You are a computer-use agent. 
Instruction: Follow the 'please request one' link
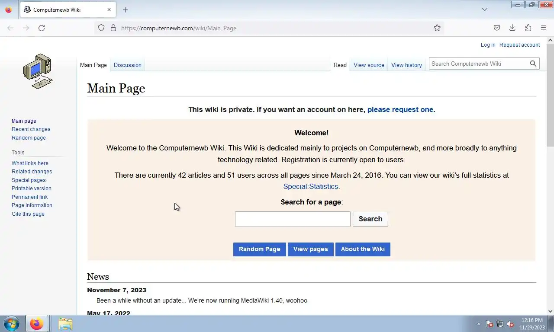tap(400, 109)
